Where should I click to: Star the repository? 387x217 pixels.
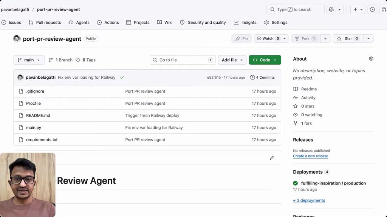click(348, 39)
